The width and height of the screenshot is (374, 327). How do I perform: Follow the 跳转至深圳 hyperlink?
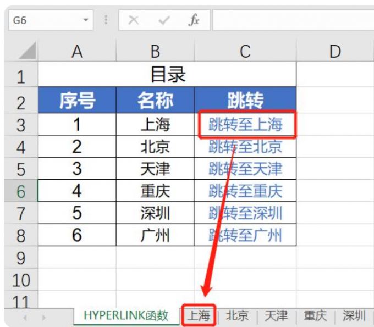245,213
